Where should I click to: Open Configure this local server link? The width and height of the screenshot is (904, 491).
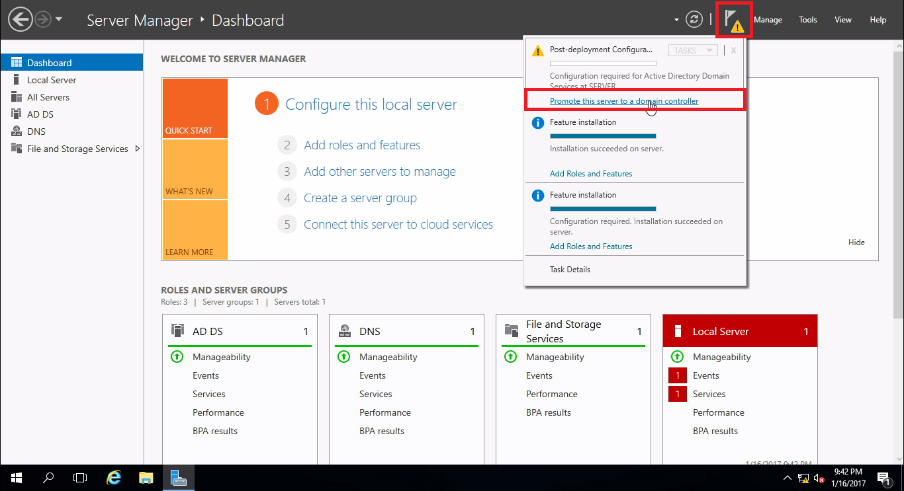pos(371,104)
